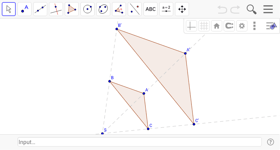The image size is (280, 150).
Task: Toggle the coordinate axes display
Action: pos(191,26)
